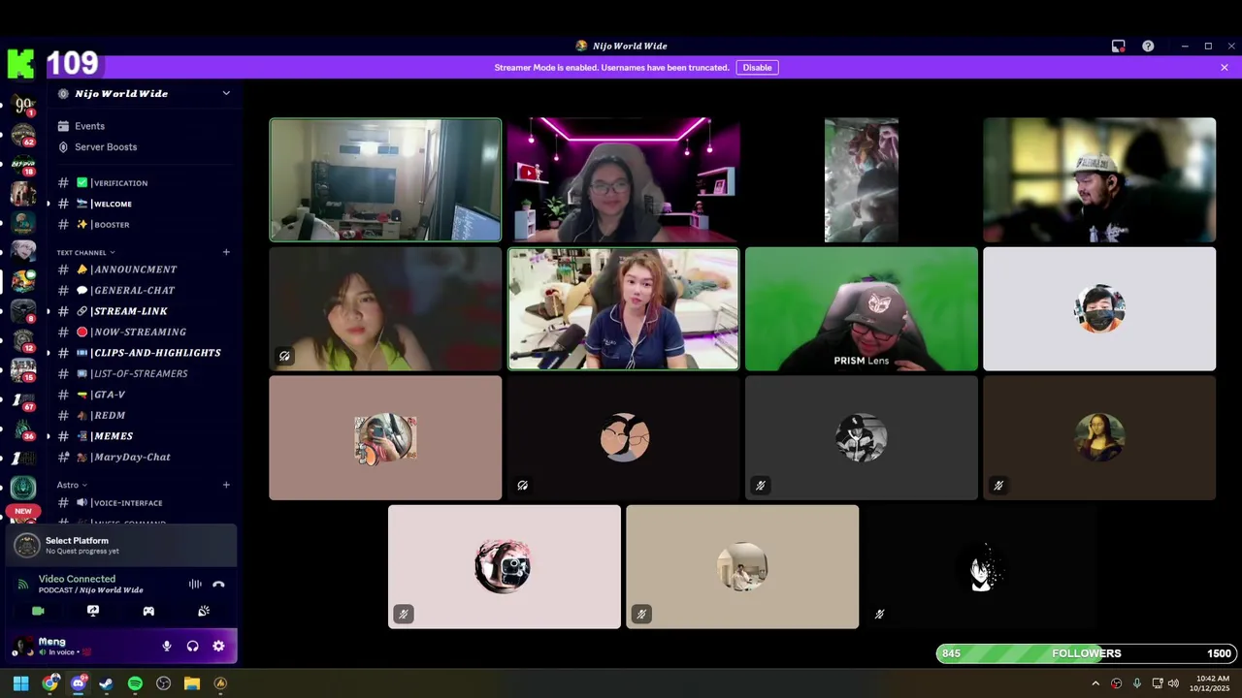This screenshot has width=1242, height=698.
Task: Select the masked avatar participant tile
Action: click(1099, 309)
